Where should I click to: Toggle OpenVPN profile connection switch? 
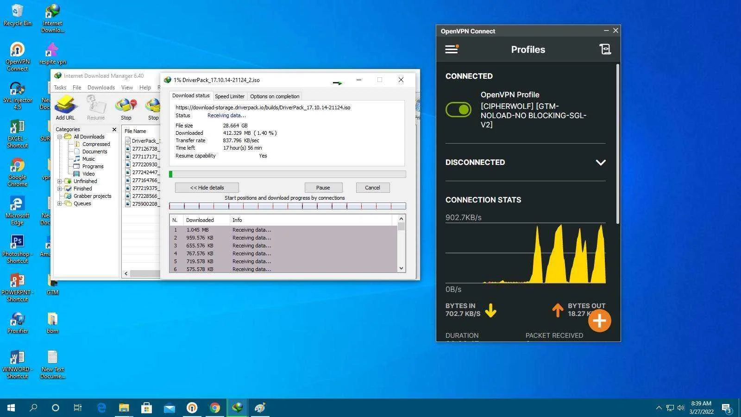coord(458,110)
